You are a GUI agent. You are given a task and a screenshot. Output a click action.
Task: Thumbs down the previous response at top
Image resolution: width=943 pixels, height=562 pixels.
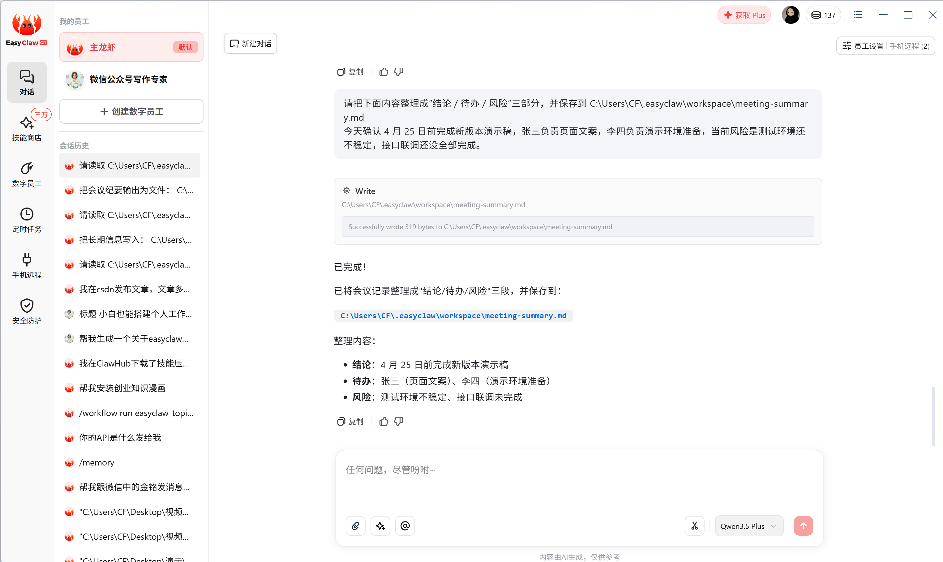pos(399,71)
